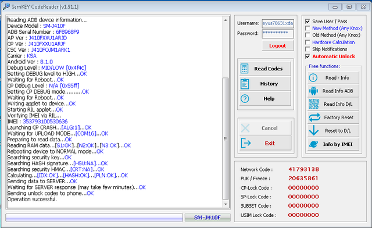This screenshot has height=228, width=372.
Task: Click the QR code Read Info D/L icon
Action: click(x=314, y=104)
